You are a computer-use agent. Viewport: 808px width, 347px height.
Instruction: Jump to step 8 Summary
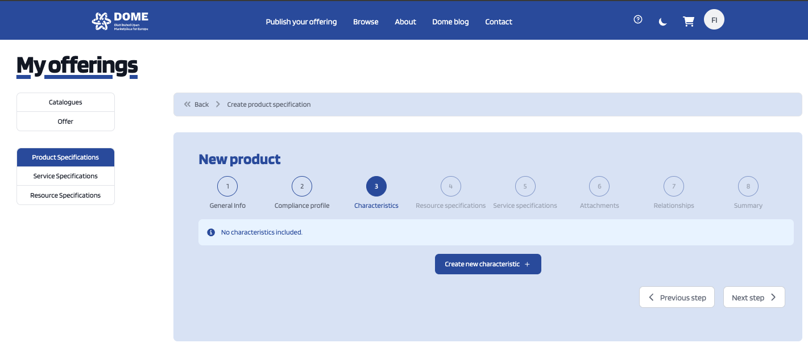(x=748, y=186)
